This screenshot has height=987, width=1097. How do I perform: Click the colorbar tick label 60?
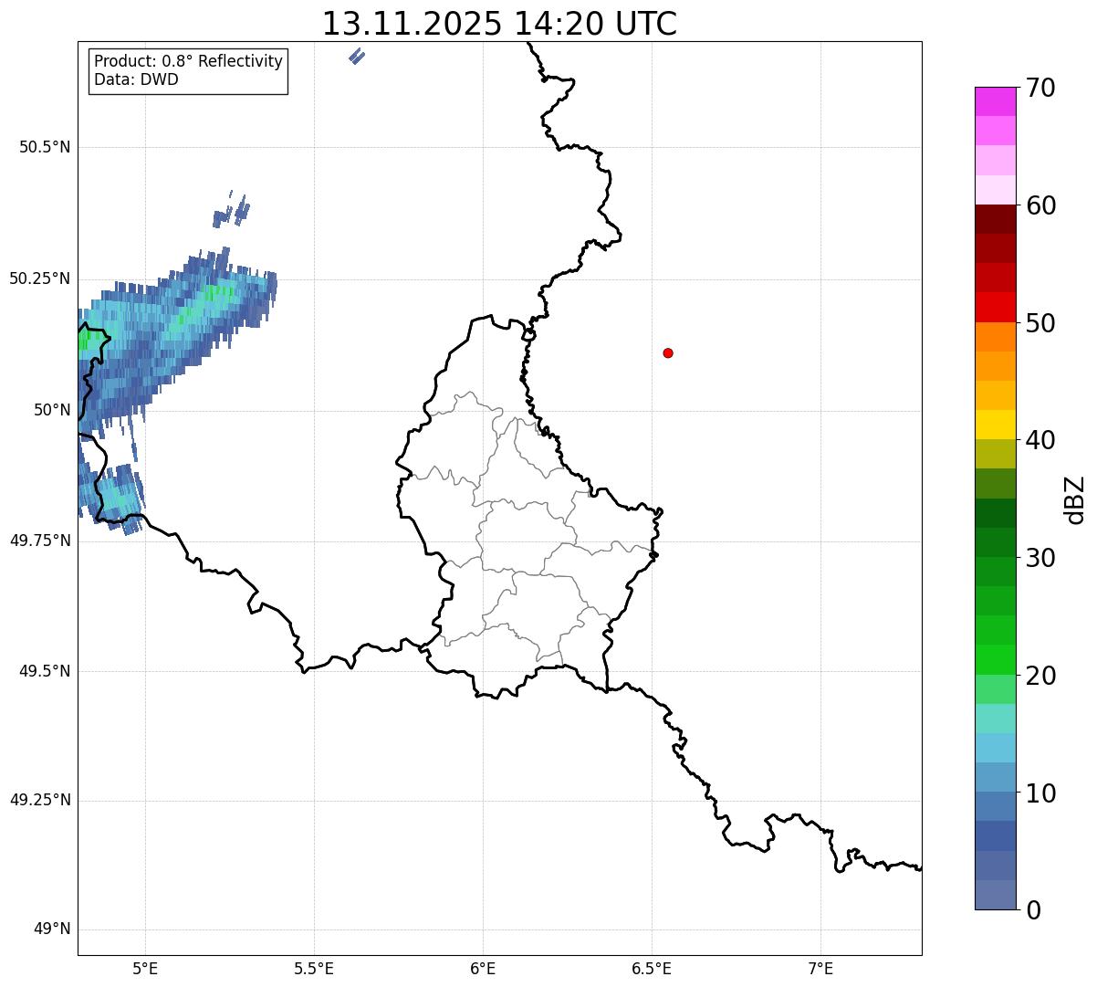(x=1040, y=206)
